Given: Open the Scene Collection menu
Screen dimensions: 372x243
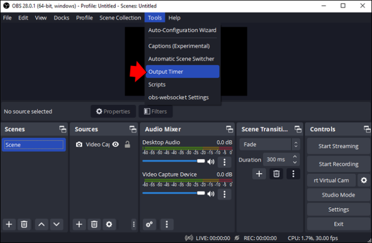Looking at the screenshot, I should tap(120, 18).
